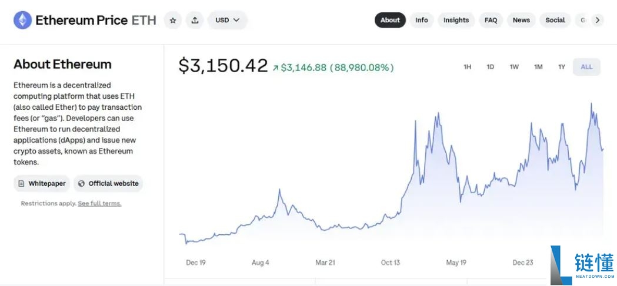The width and height of the screenshot is (617, 286).
Task: Switch chart to 1M range
Action: [x=538, y=67]
